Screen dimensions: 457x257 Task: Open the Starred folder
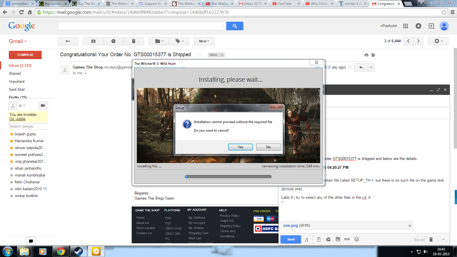[x=15, y=73]
